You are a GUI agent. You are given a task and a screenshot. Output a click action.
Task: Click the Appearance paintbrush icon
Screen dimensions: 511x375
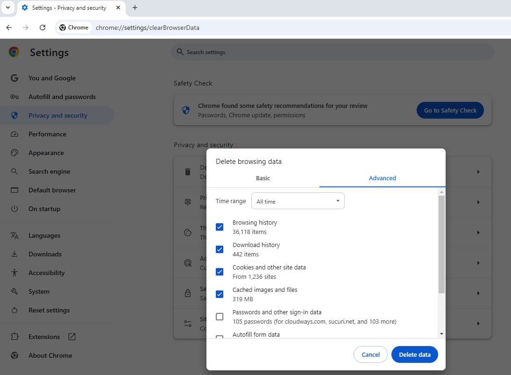click(14, 153)
